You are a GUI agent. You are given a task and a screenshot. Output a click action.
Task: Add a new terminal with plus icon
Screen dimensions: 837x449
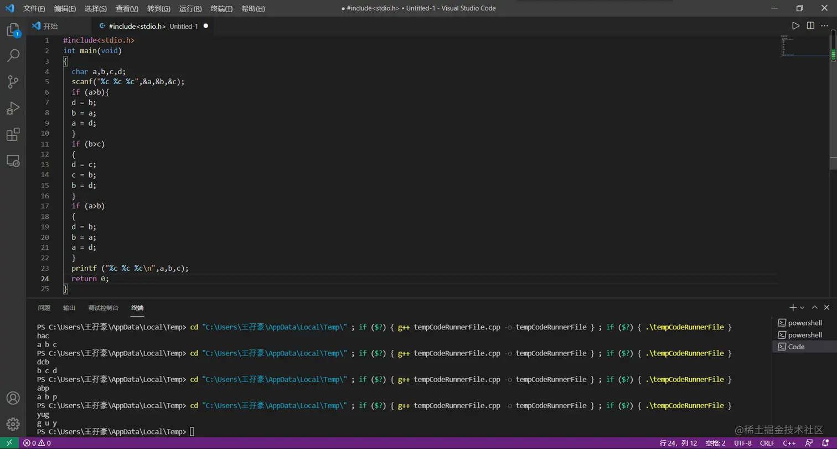[793, 307]
